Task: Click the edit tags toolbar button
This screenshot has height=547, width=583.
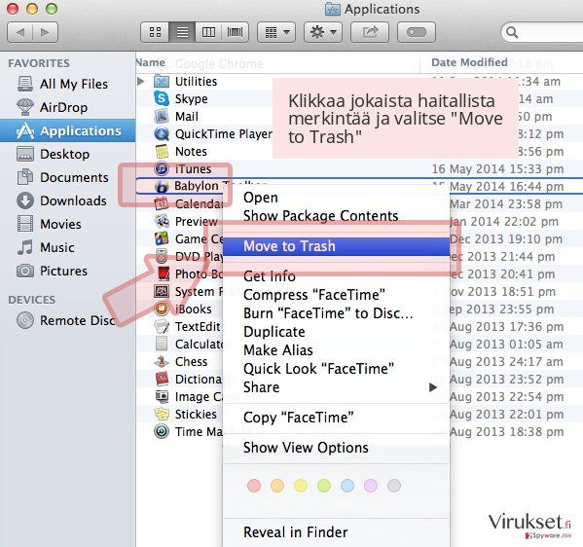Action: pos(416,32)
